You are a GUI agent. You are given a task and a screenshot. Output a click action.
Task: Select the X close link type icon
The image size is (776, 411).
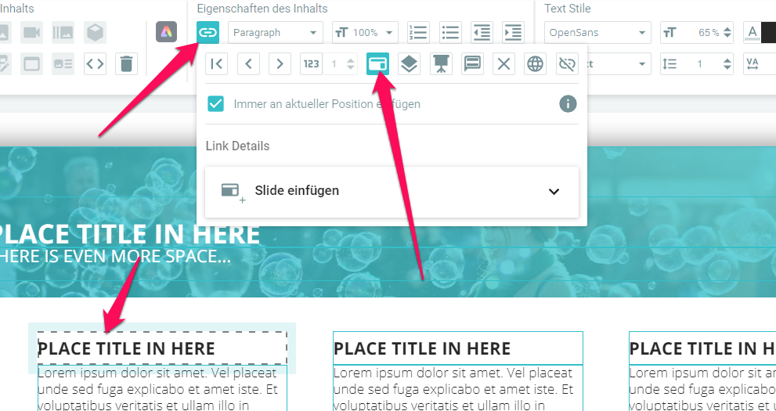point(503,63)
